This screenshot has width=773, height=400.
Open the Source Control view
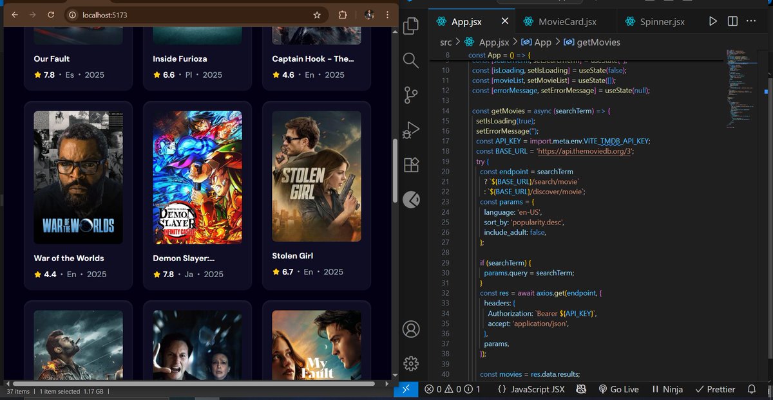point(411,95)
